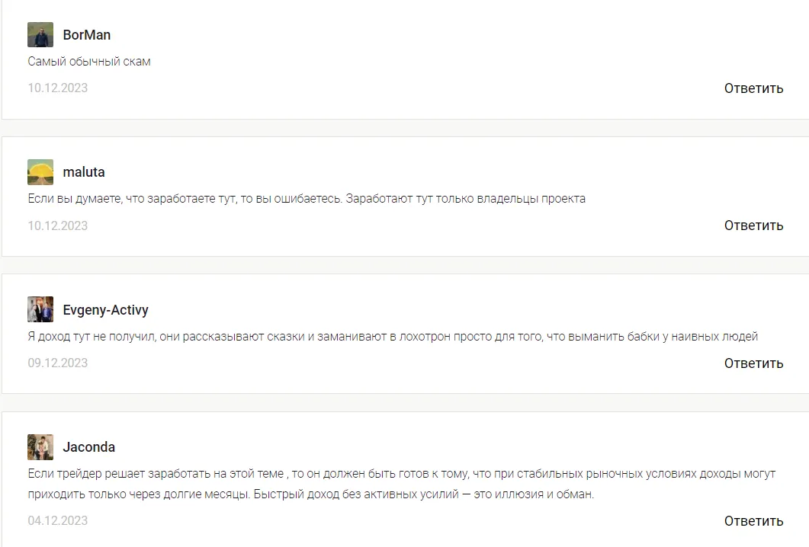Click Jaconda's comment text about трейдер
Viewport: 809px width, 547px height.
pyautogui.click(x=401, y=484)
